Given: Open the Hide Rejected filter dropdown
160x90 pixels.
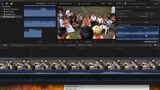Looking at the screenshot, I should point(41,3).
